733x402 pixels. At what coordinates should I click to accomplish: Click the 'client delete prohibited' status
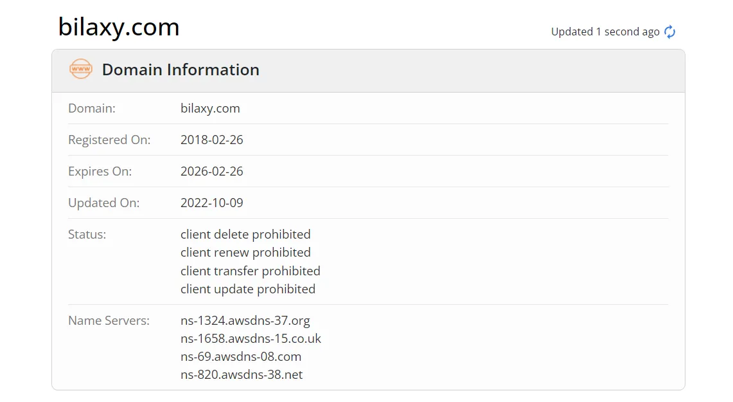point(245,234)
